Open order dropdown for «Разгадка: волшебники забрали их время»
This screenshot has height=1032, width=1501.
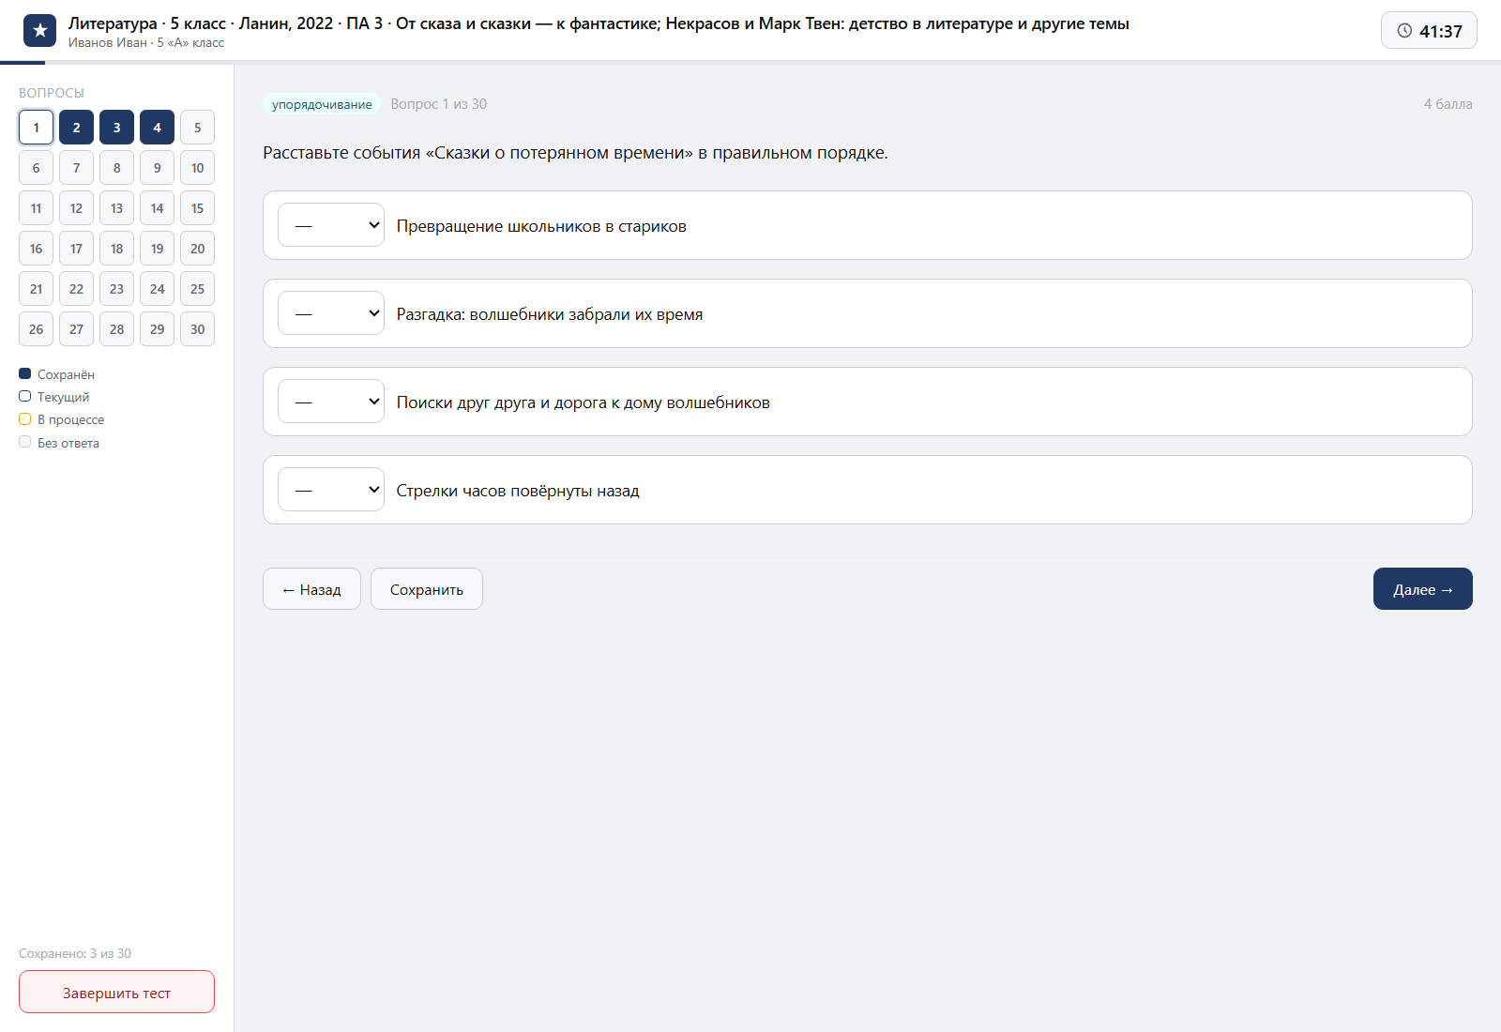point(331,313)
